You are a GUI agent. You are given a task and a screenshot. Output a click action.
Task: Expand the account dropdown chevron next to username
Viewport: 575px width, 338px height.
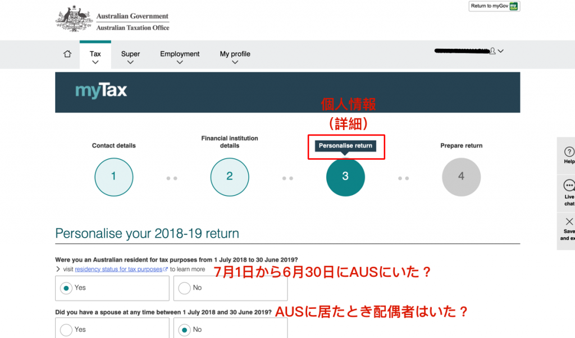tap(500, 51)
